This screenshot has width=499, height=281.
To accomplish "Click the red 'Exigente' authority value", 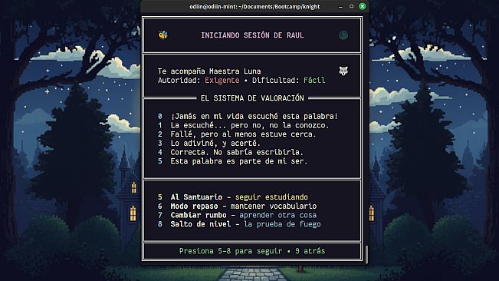I will point(222,80).
